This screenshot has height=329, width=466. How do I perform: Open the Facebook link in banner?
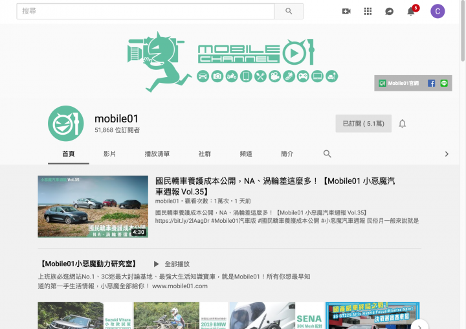[x=431, y=84]
